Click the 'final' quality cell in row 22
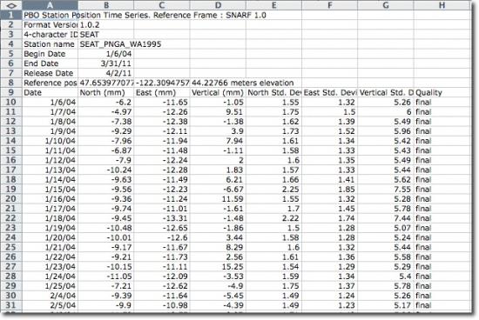The height and width of the screenshot is (320, 479). click(442, 218)
